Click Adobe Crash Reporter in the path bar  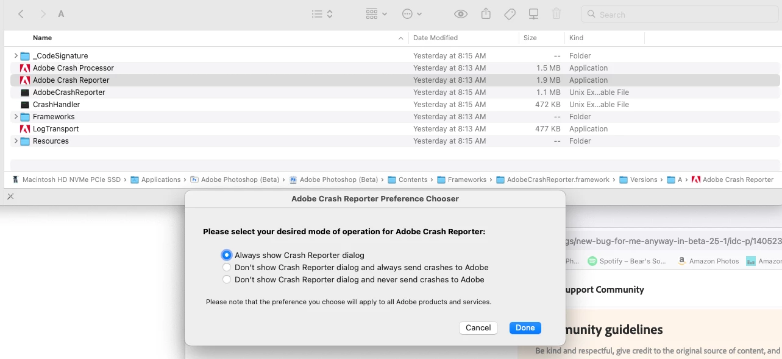tap(738, 179)
